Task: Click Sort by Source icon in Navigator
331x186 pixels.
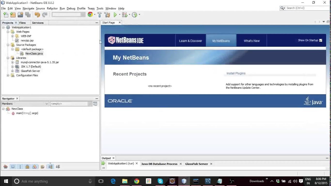Action: click(58, 167)
